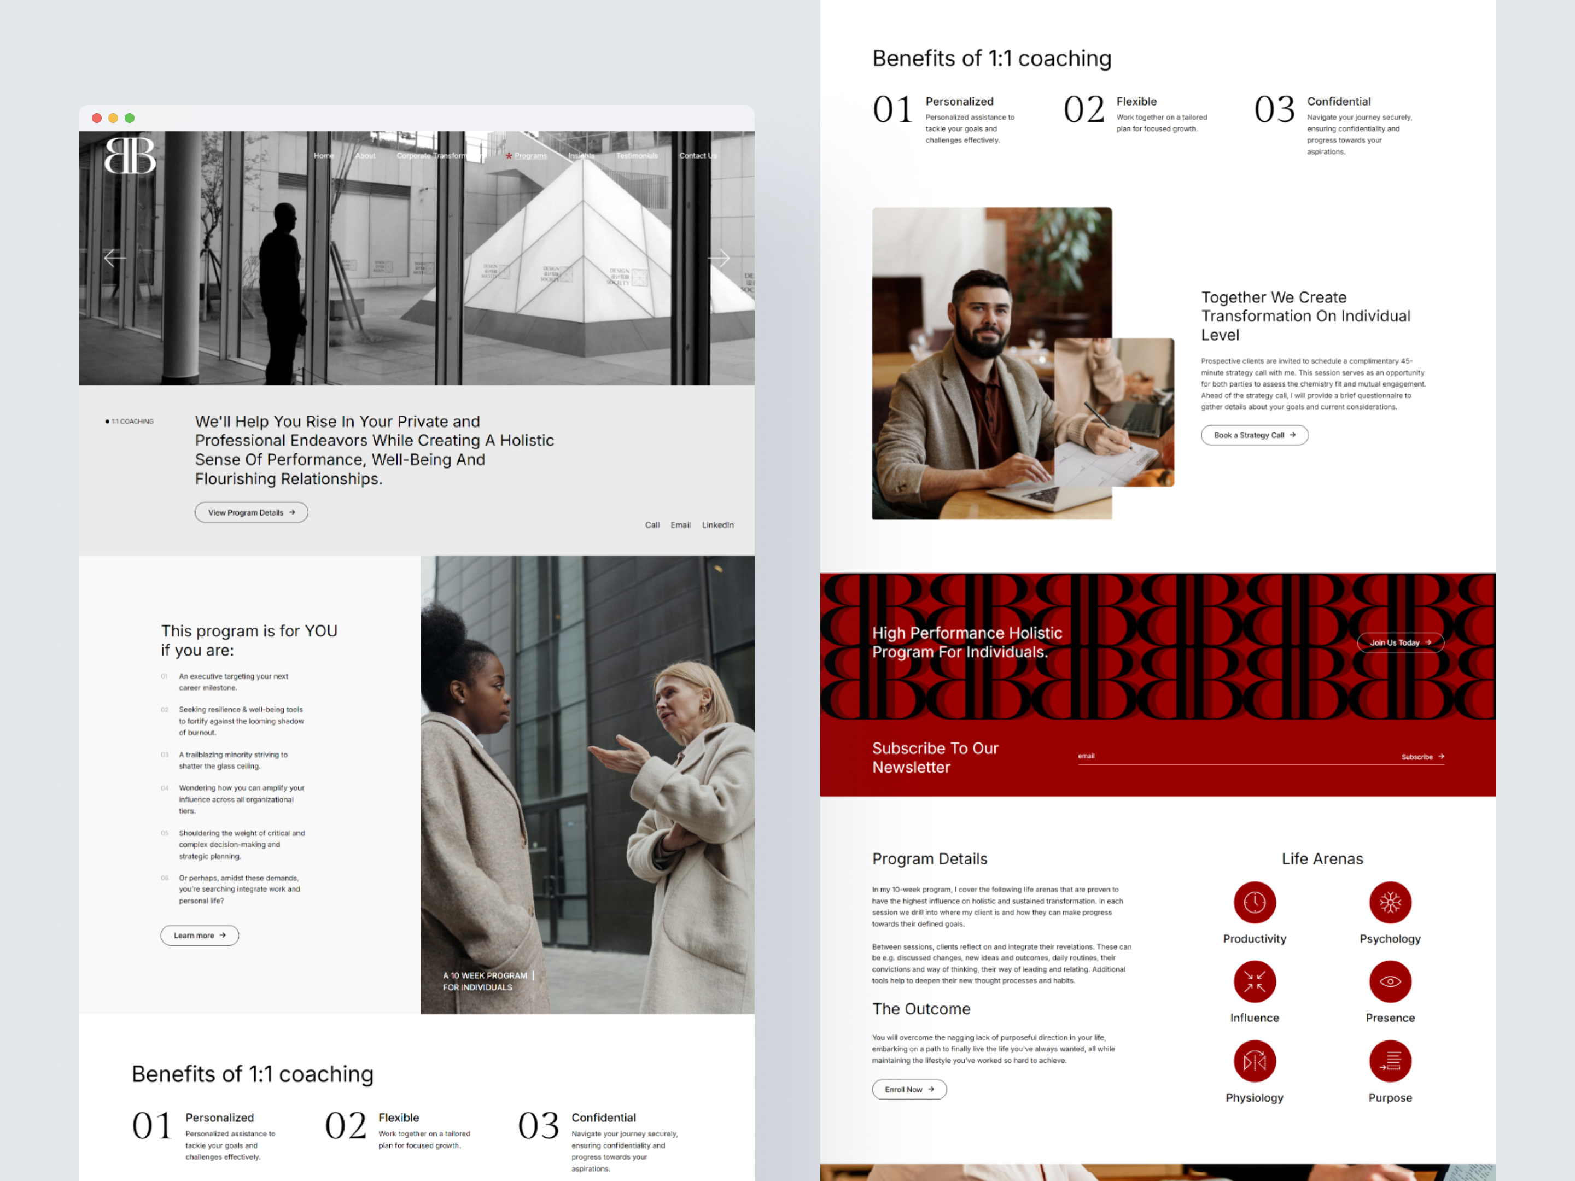Click the Book a Strategy Call button
This screenshot has height=1181, width=1575.
[1254, 435]
